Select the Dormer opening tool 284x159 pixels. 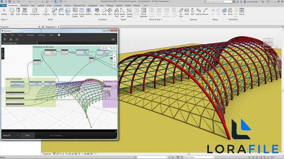click(205, 12)
